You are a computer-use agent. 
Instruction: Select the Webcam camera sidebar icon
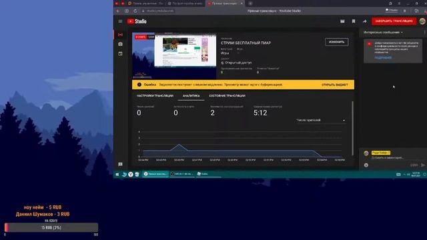tap(120, 44)
